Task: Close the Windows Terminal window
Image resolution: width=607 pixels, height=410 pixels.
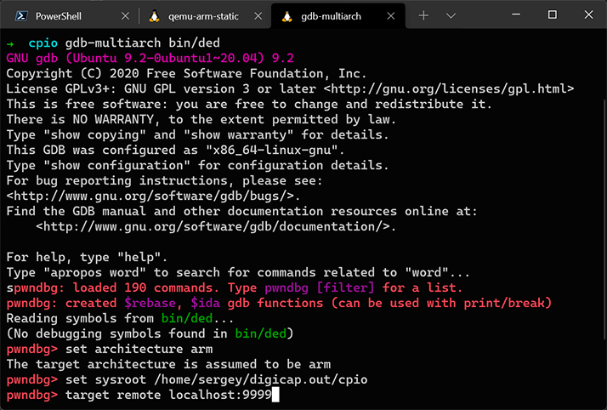Action: [589, 15]
